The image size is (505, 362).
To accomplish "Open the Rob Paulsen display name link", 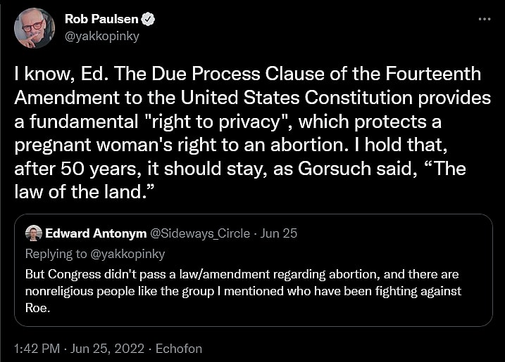I will (103, 20).
